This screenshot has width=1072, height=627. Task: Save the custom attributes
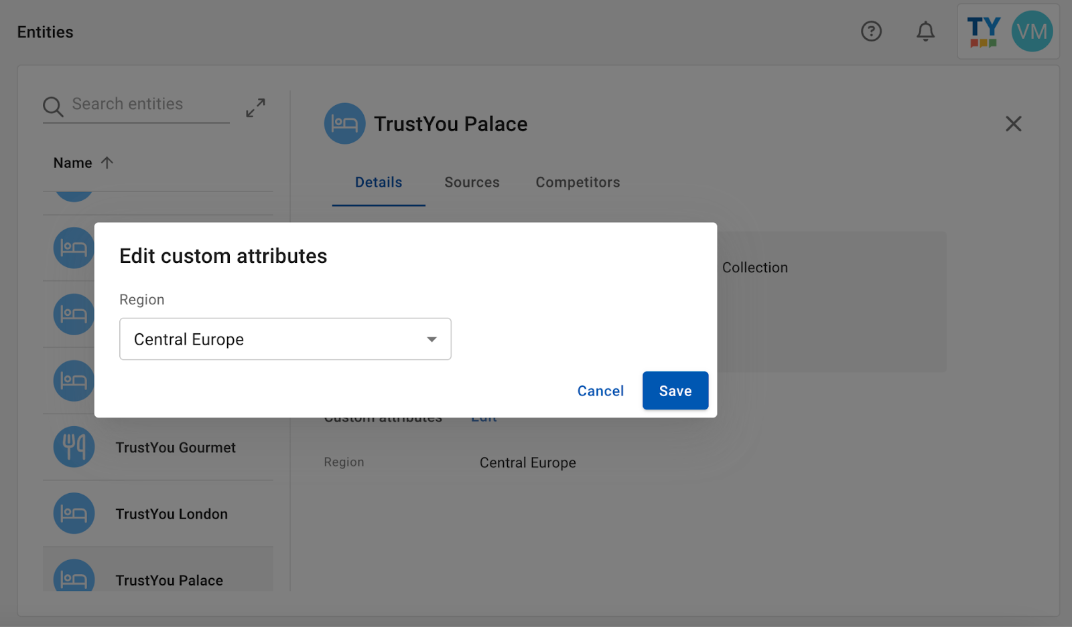point(675,391)
